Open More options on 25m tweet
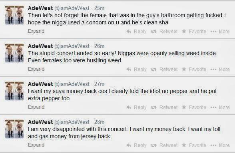 (220, 32)
